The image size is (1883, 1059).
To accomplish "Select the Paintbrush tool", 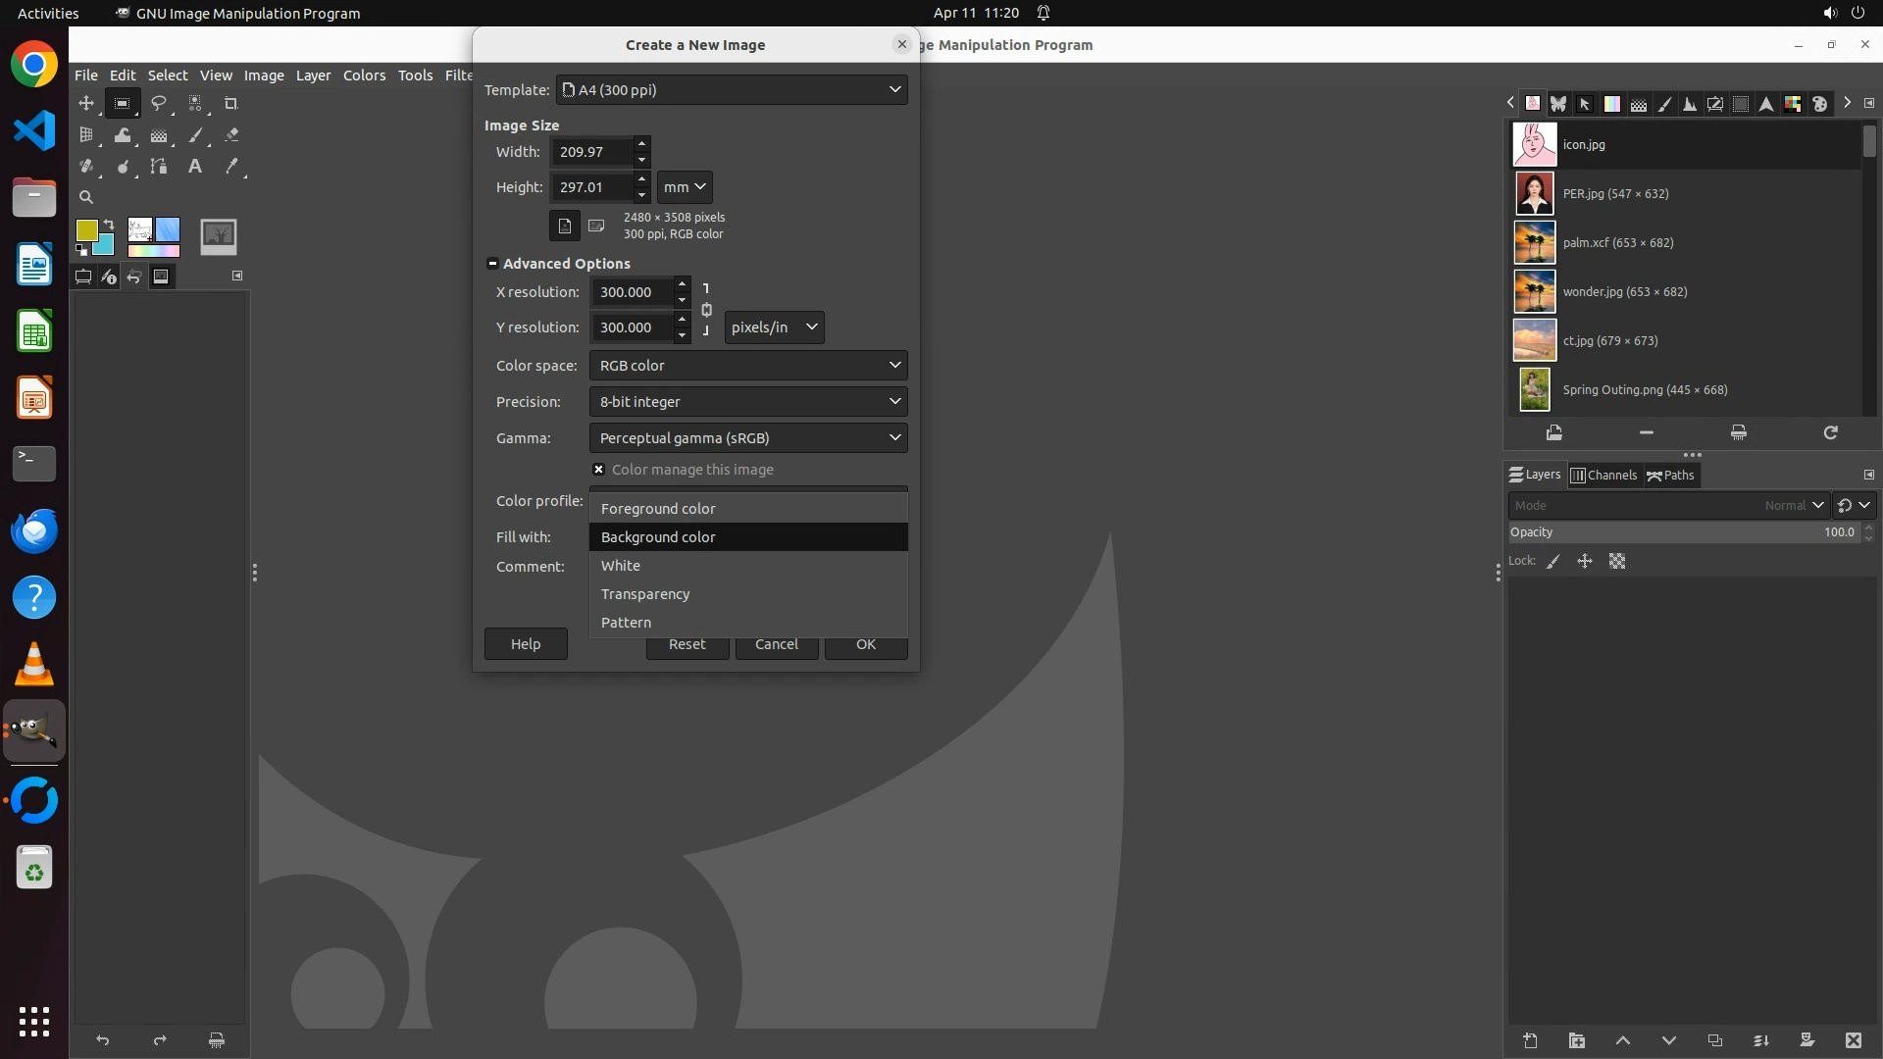I will coord(195,135).
